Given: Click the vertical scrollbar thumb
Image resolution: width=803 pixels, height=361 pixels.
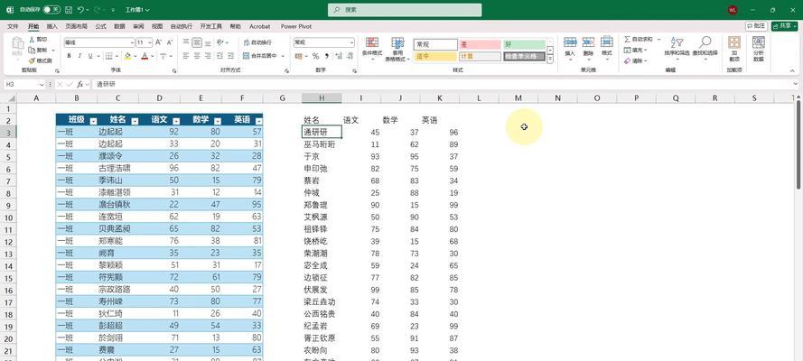Looking at the screenshot, I should tap(798, 144).
